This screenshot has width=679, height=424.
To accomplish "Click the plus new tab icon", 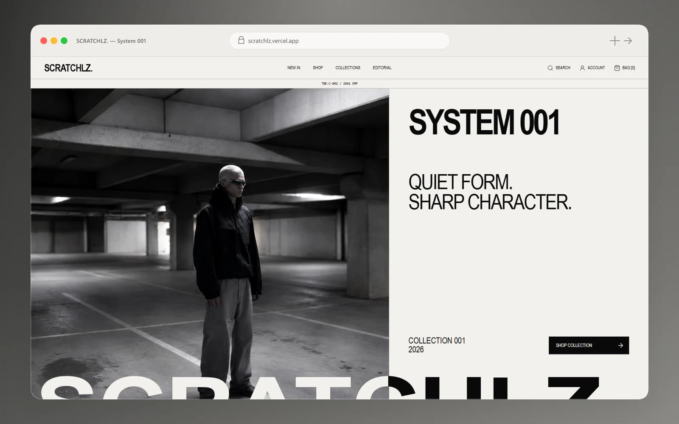I will tap(614, 41).
